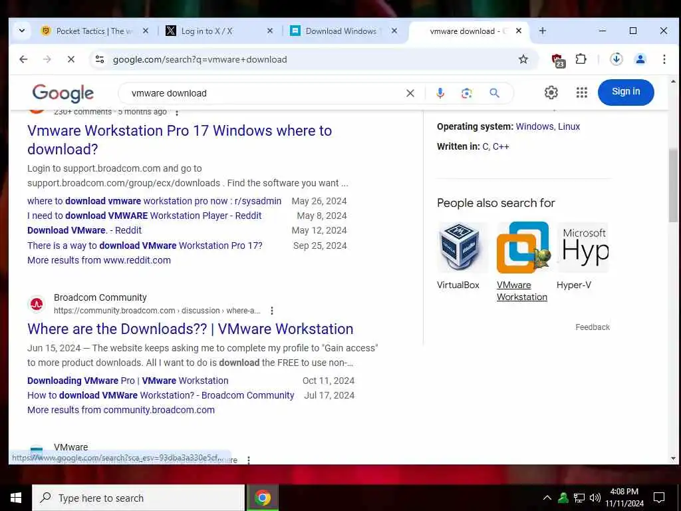Open taskbar clock showing 4:08 PM

click(x=624, y=498)
